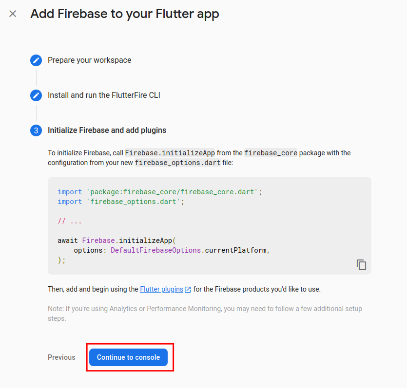The height and width of the screenshot is (388, 407).
Task: Close the Add Firebase setup dialog
Action: (13, 14)
